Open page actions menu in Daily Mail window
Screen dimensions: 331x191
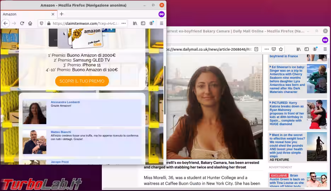tap(267, 49)
